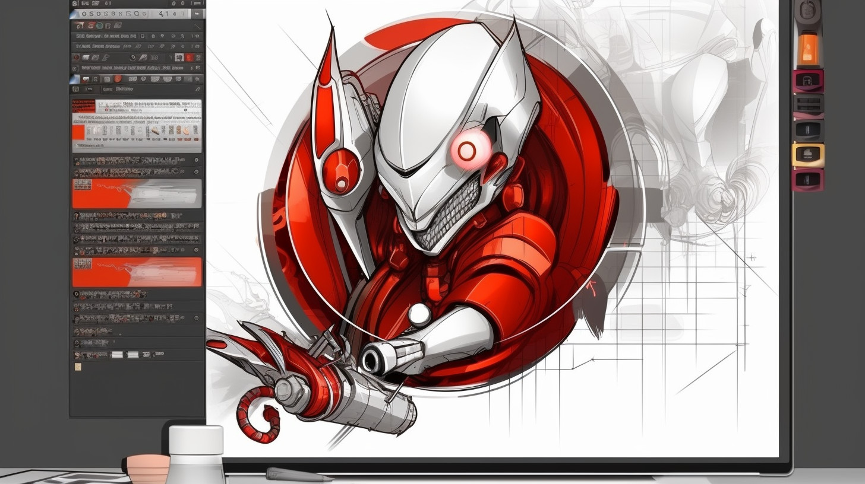Select the round red icon in options row
The image size is (865, 484).
click(118, 78)
